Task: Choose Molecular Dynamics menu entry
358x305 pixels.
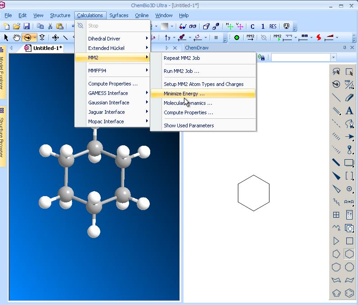Action: coord(203,103)
